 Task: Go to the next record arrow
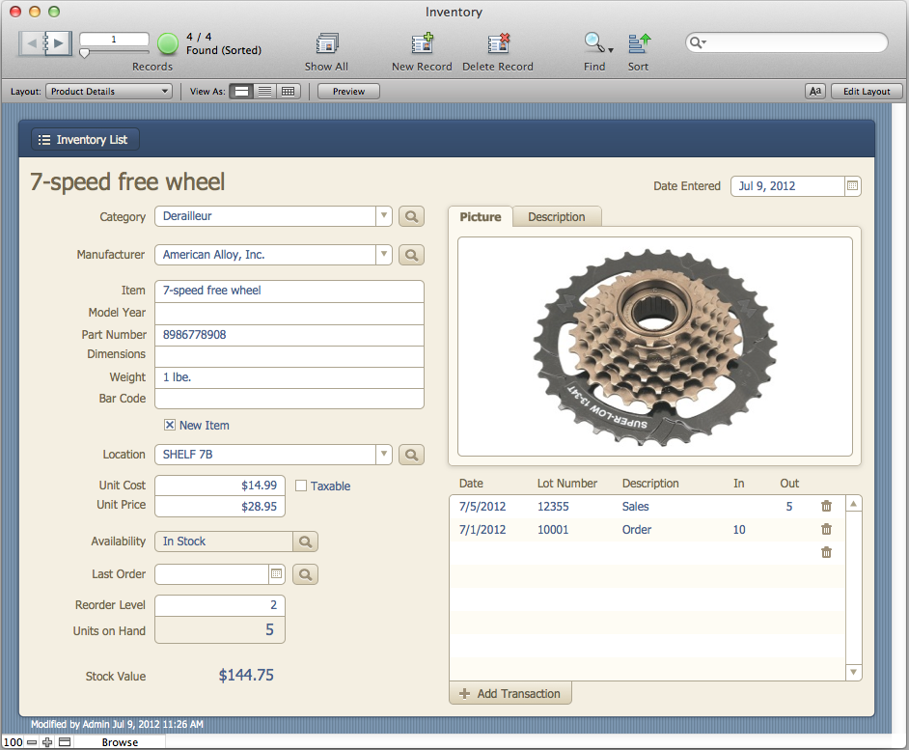59,42
